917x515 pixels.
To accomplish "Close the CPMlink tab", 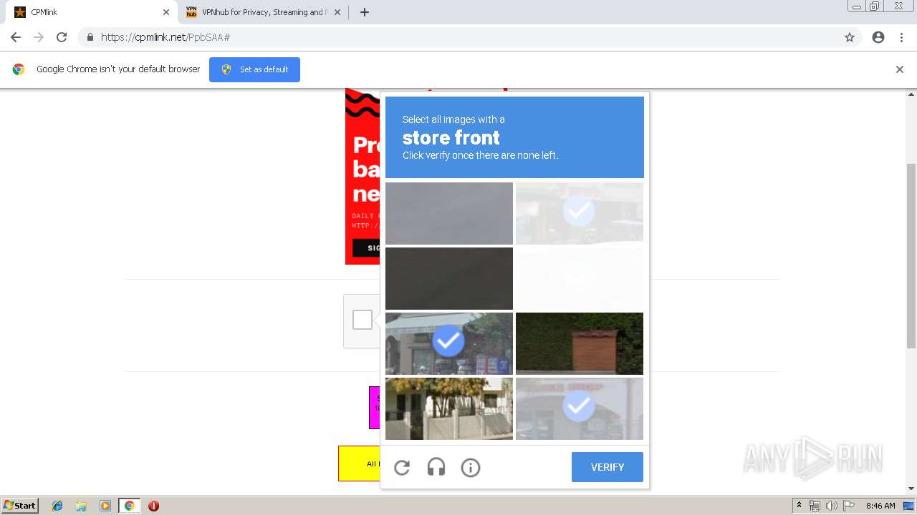I will tap(166, 12).
